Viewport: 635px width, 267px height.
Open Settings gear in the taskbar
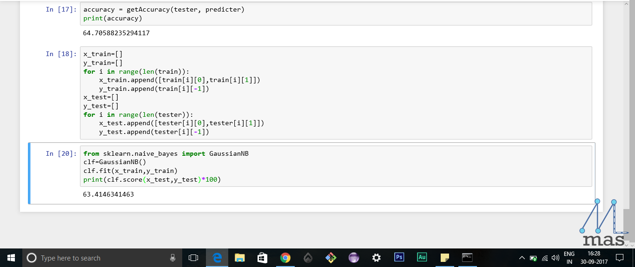click(377, 258)
